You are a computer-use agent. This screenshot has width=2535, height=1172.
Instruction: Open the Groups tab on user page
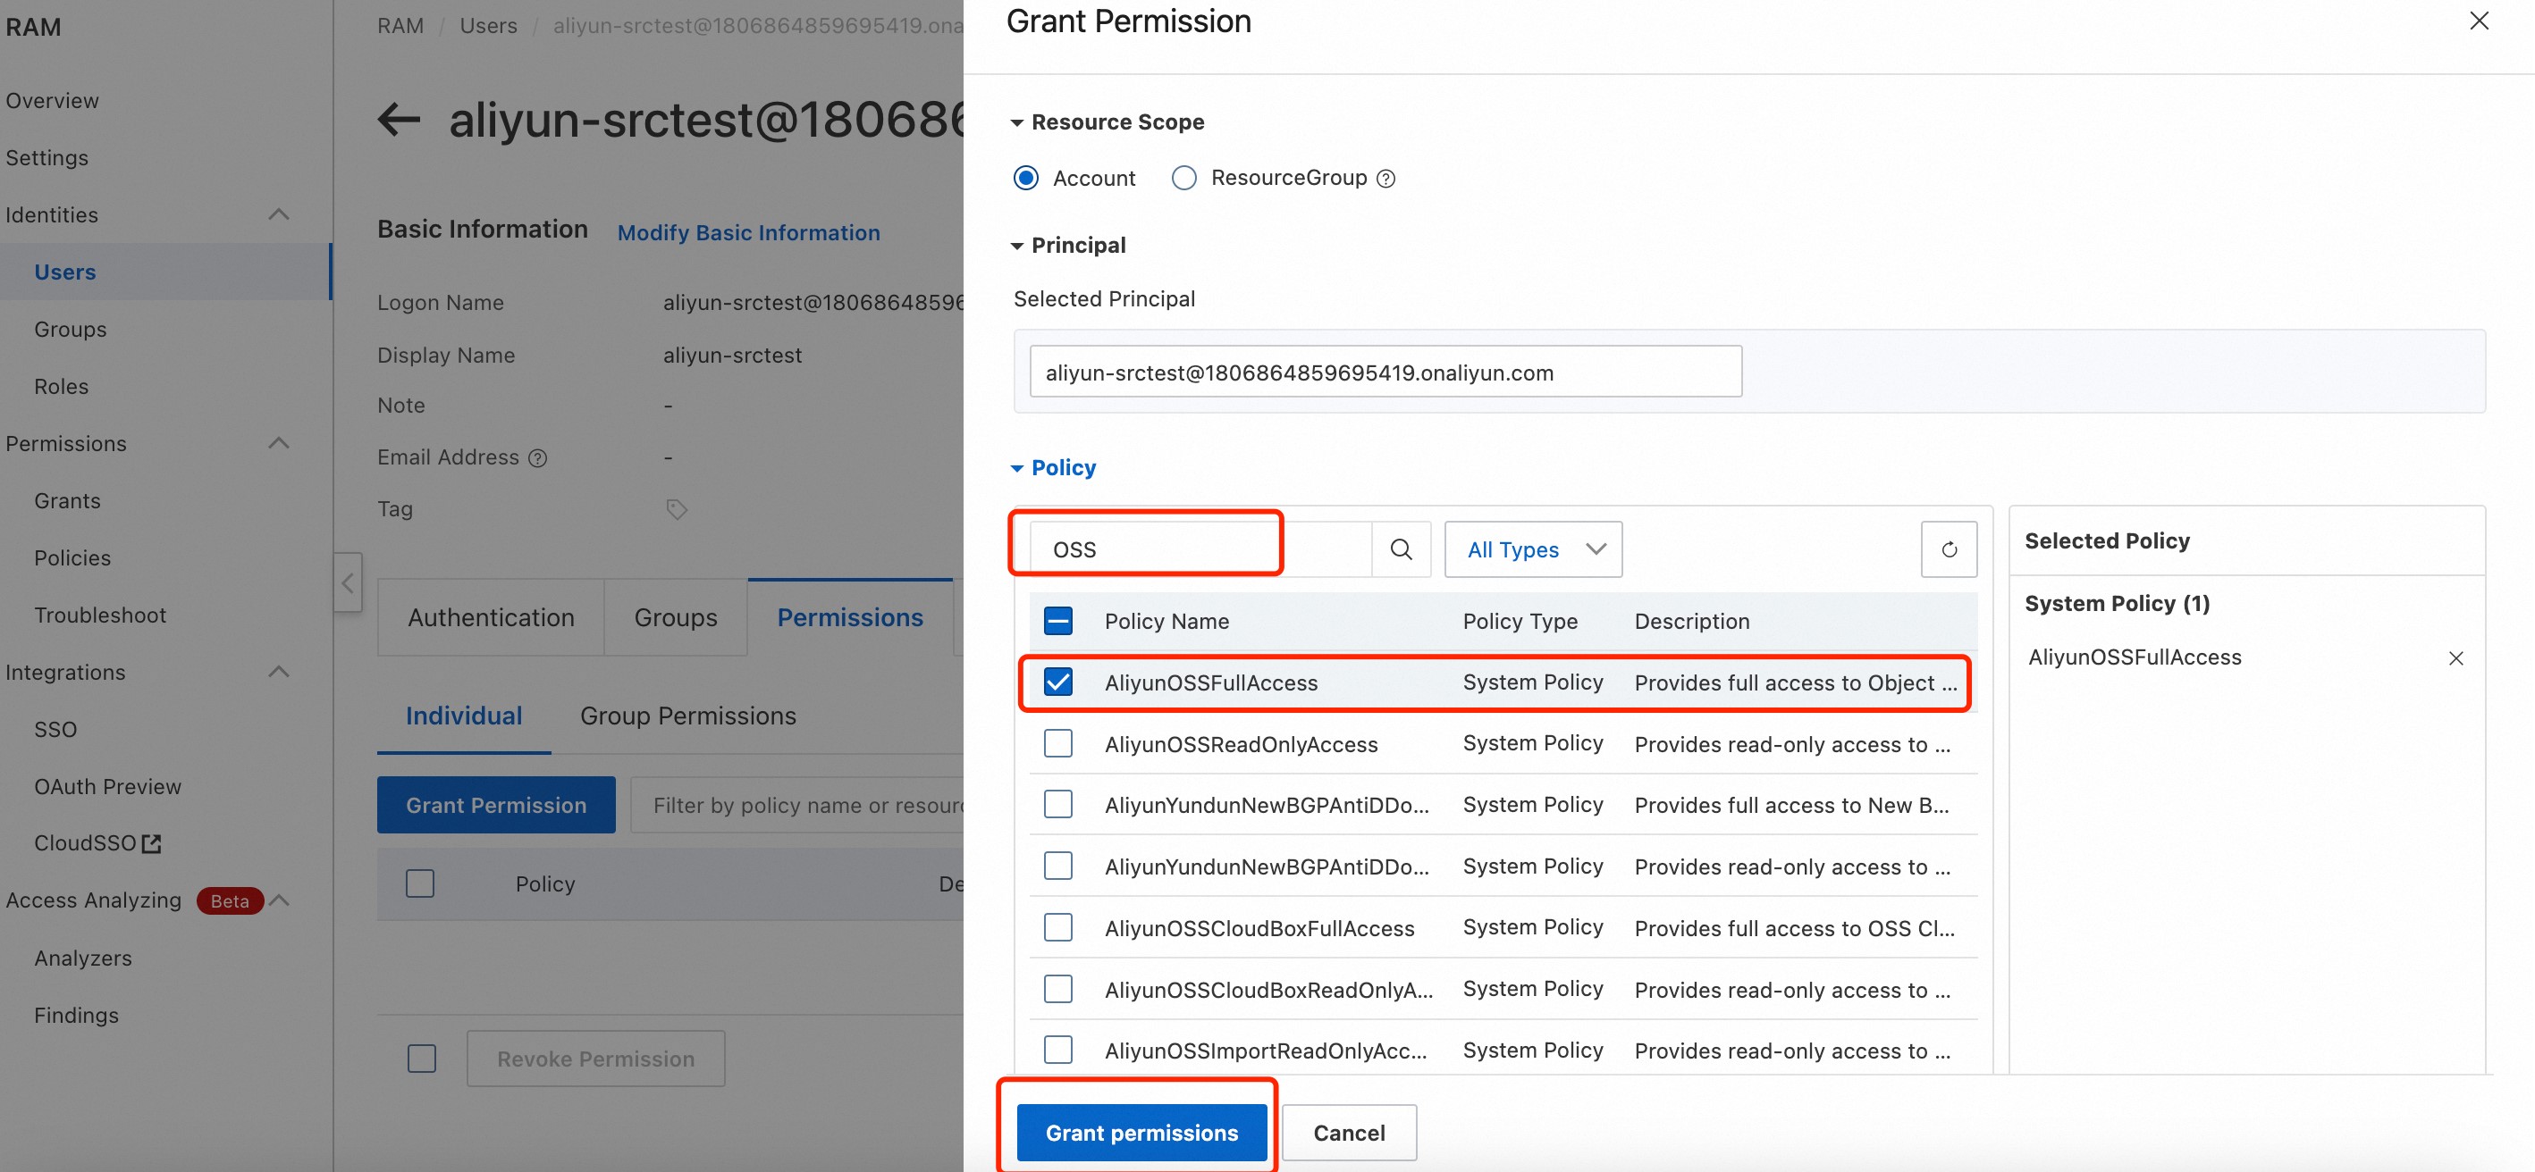[x=676, y=617]
